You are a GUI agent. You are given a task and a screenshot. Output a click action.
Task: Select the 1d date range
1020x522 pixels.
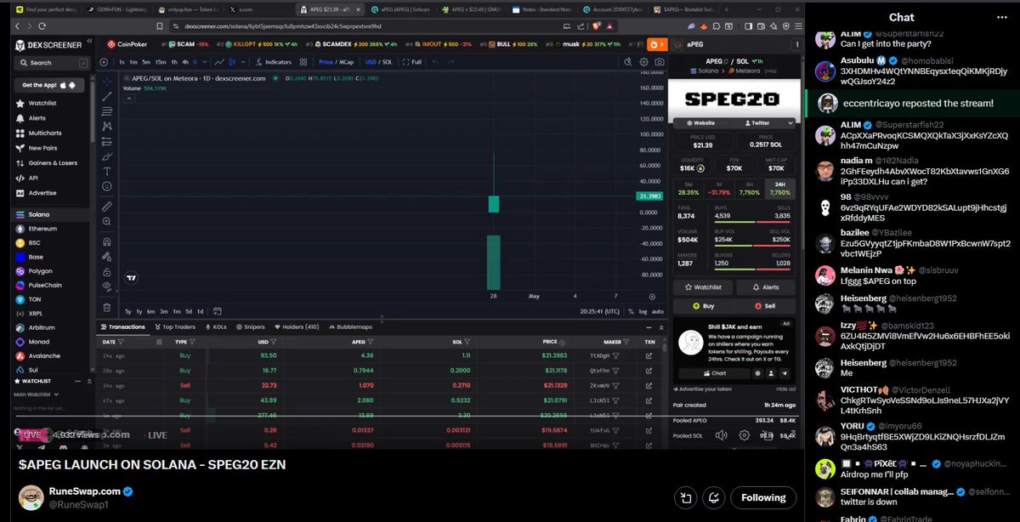click(201, 311)
